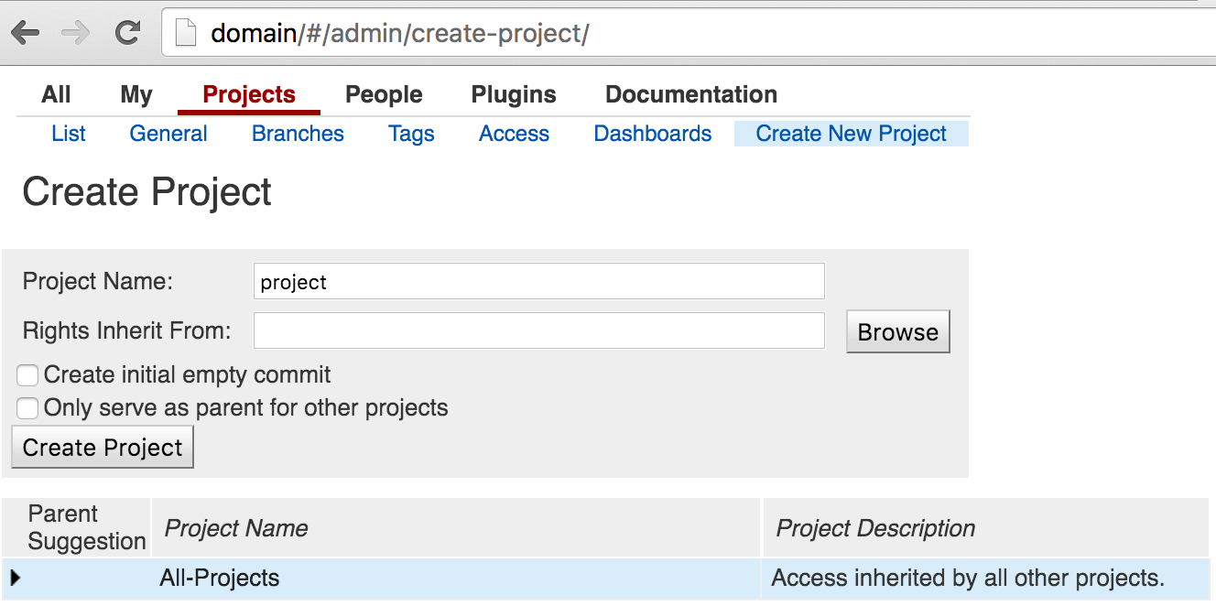Go to the Dashboards link
This screenshot has width=1216, height=606.
pos(652,134)
